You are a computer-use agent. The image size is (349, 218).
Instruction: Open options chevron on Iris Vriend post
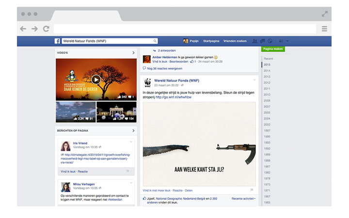(x=131, y=141)
